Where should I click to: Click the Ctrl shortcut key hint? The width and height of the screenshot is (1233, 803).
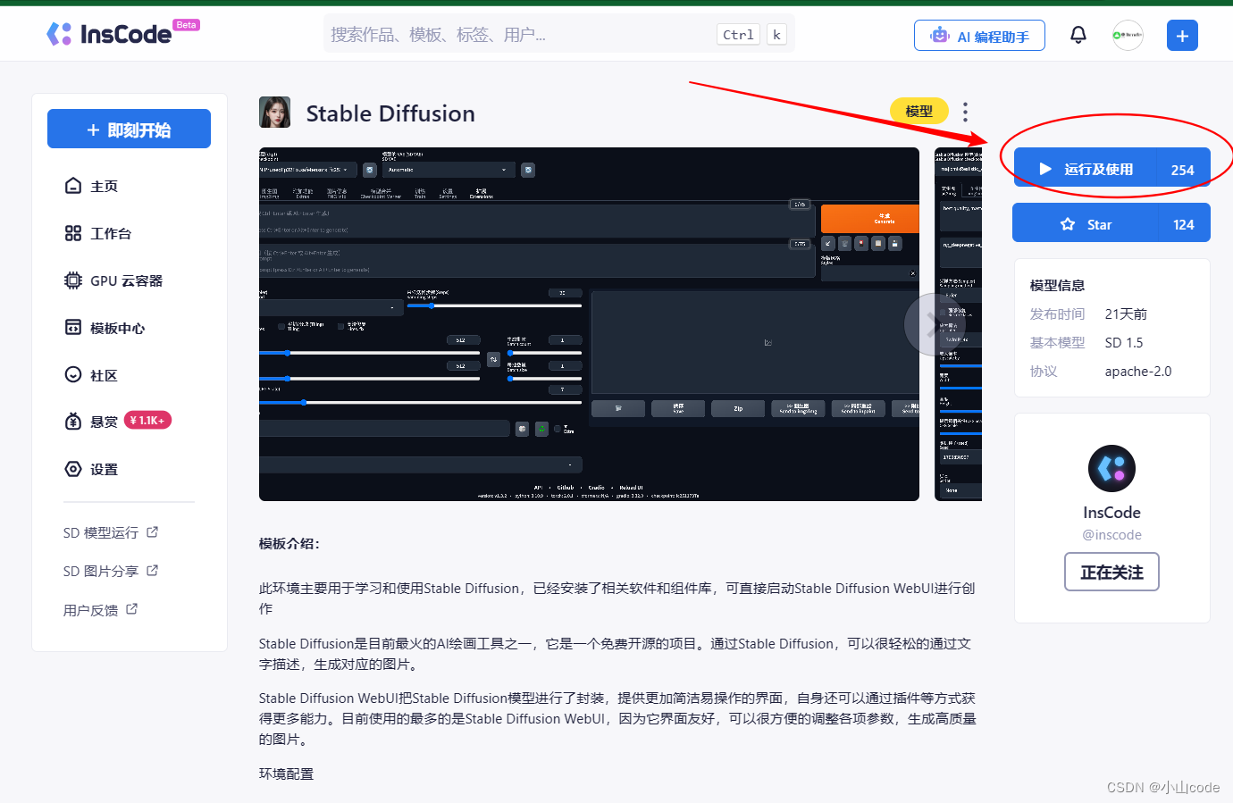[x=739, y=35]
